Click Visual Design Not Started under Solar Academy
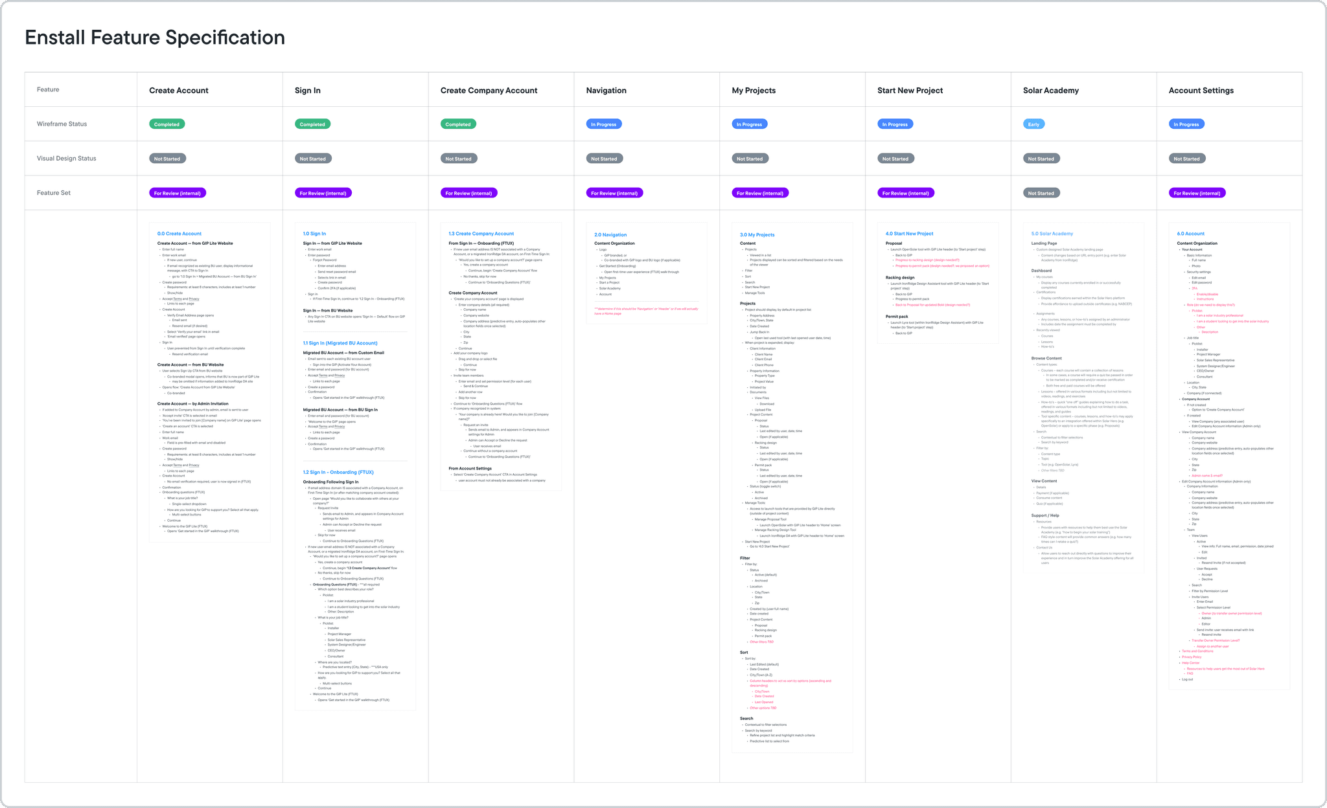 coord(1042,159)
